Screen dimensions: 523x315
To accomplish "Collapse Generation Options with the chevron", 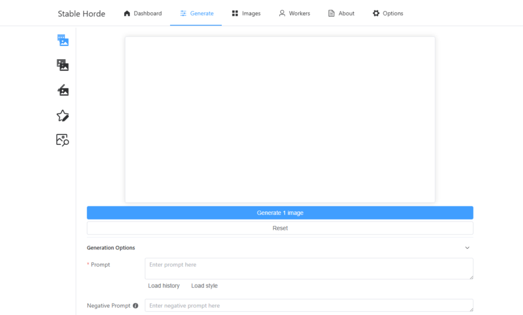I will click(x=468, y=248).
